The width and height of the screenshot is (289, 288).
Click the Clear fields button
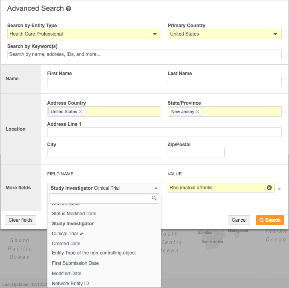(x=20, y=220)
